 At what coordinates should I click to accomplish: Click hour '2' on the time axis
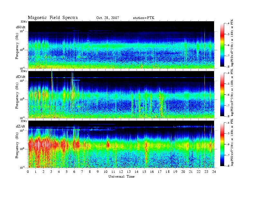point(43,172)
